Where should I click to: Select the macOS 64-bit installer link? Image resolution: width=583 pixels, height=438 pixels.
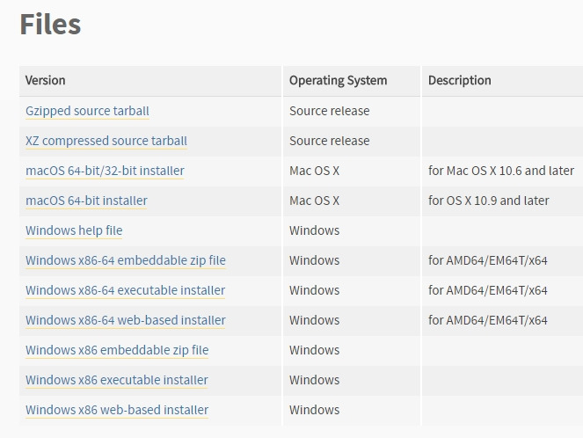tap(86, 201)
